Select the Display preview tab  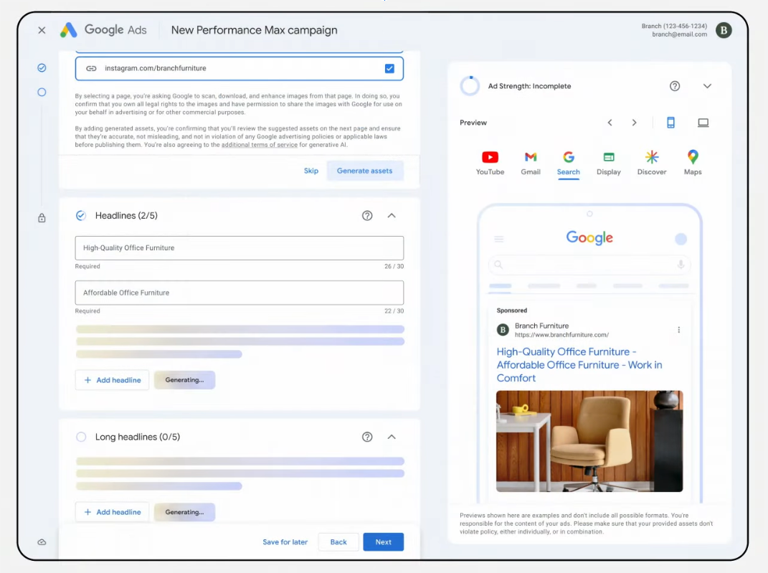coord(608,163)
